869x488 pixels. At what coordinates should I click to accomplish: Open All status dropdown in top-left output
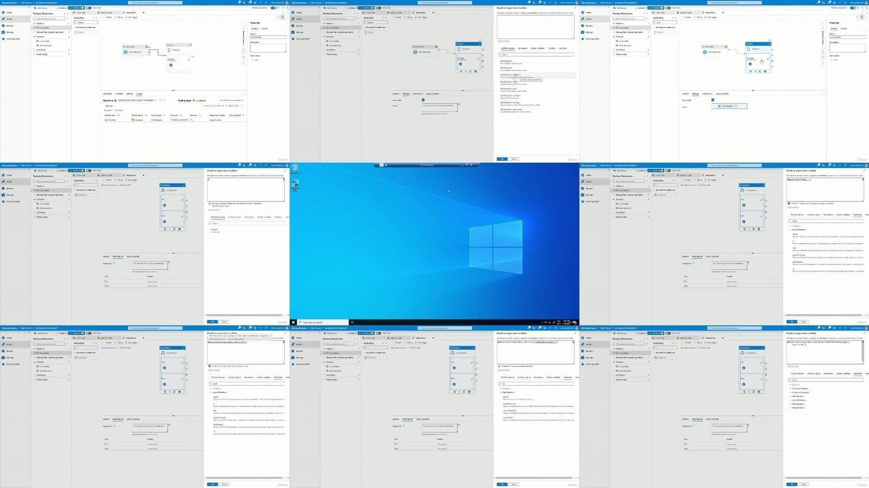tap(110, 106)
